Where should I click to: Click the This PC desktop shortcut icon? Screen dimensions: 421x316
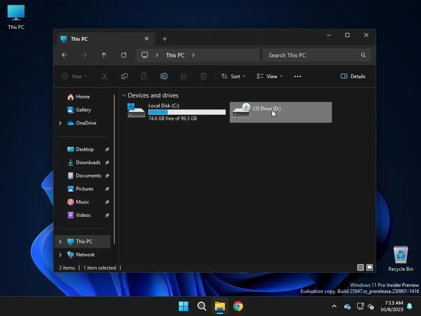point(16,17)
